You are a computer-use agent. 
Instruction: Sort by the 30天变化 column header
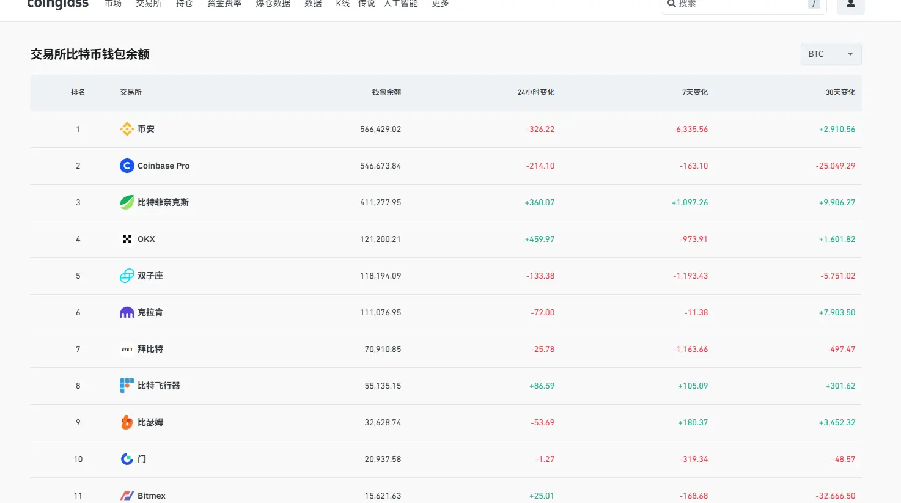click(x=840, y=92)
